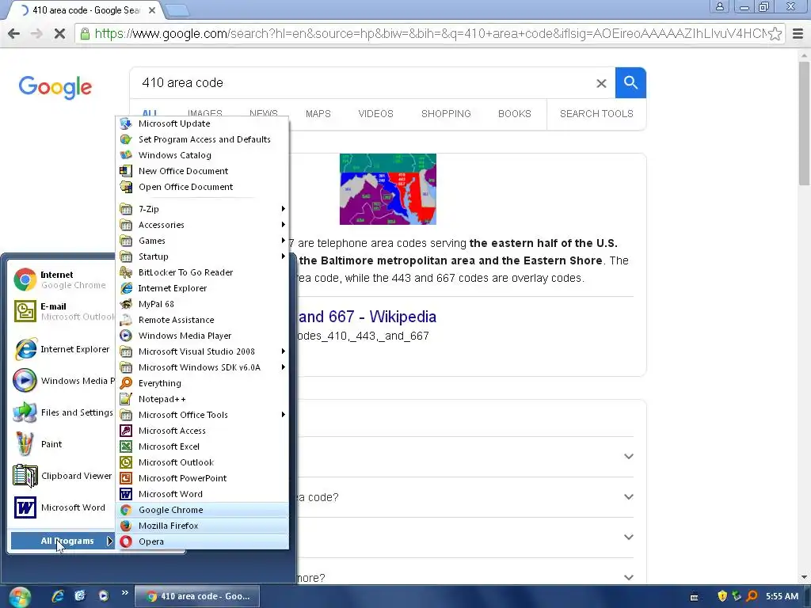Click the Windows Start orb

(19, 597)
